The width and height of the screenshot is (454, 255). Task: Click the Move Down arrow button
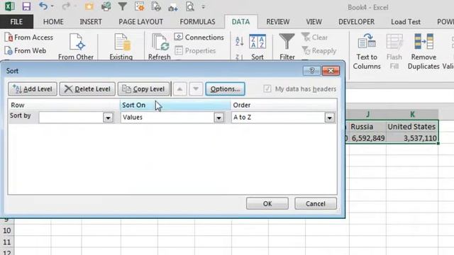[x=196, y=89]
